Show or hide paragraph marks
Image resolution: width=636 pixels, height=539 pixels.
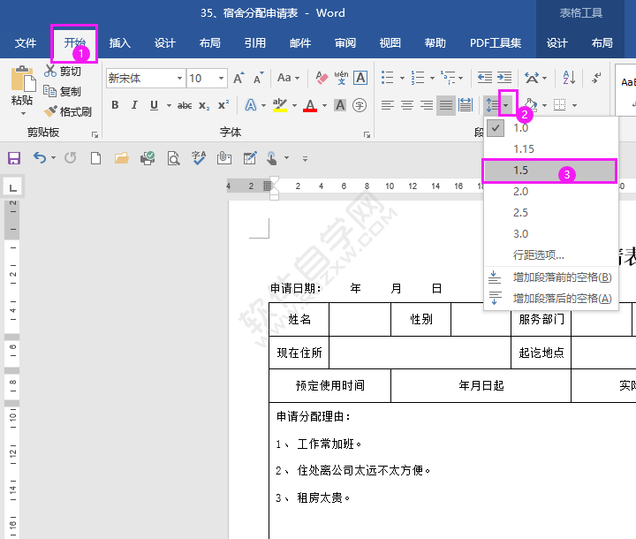pos(596,77)
